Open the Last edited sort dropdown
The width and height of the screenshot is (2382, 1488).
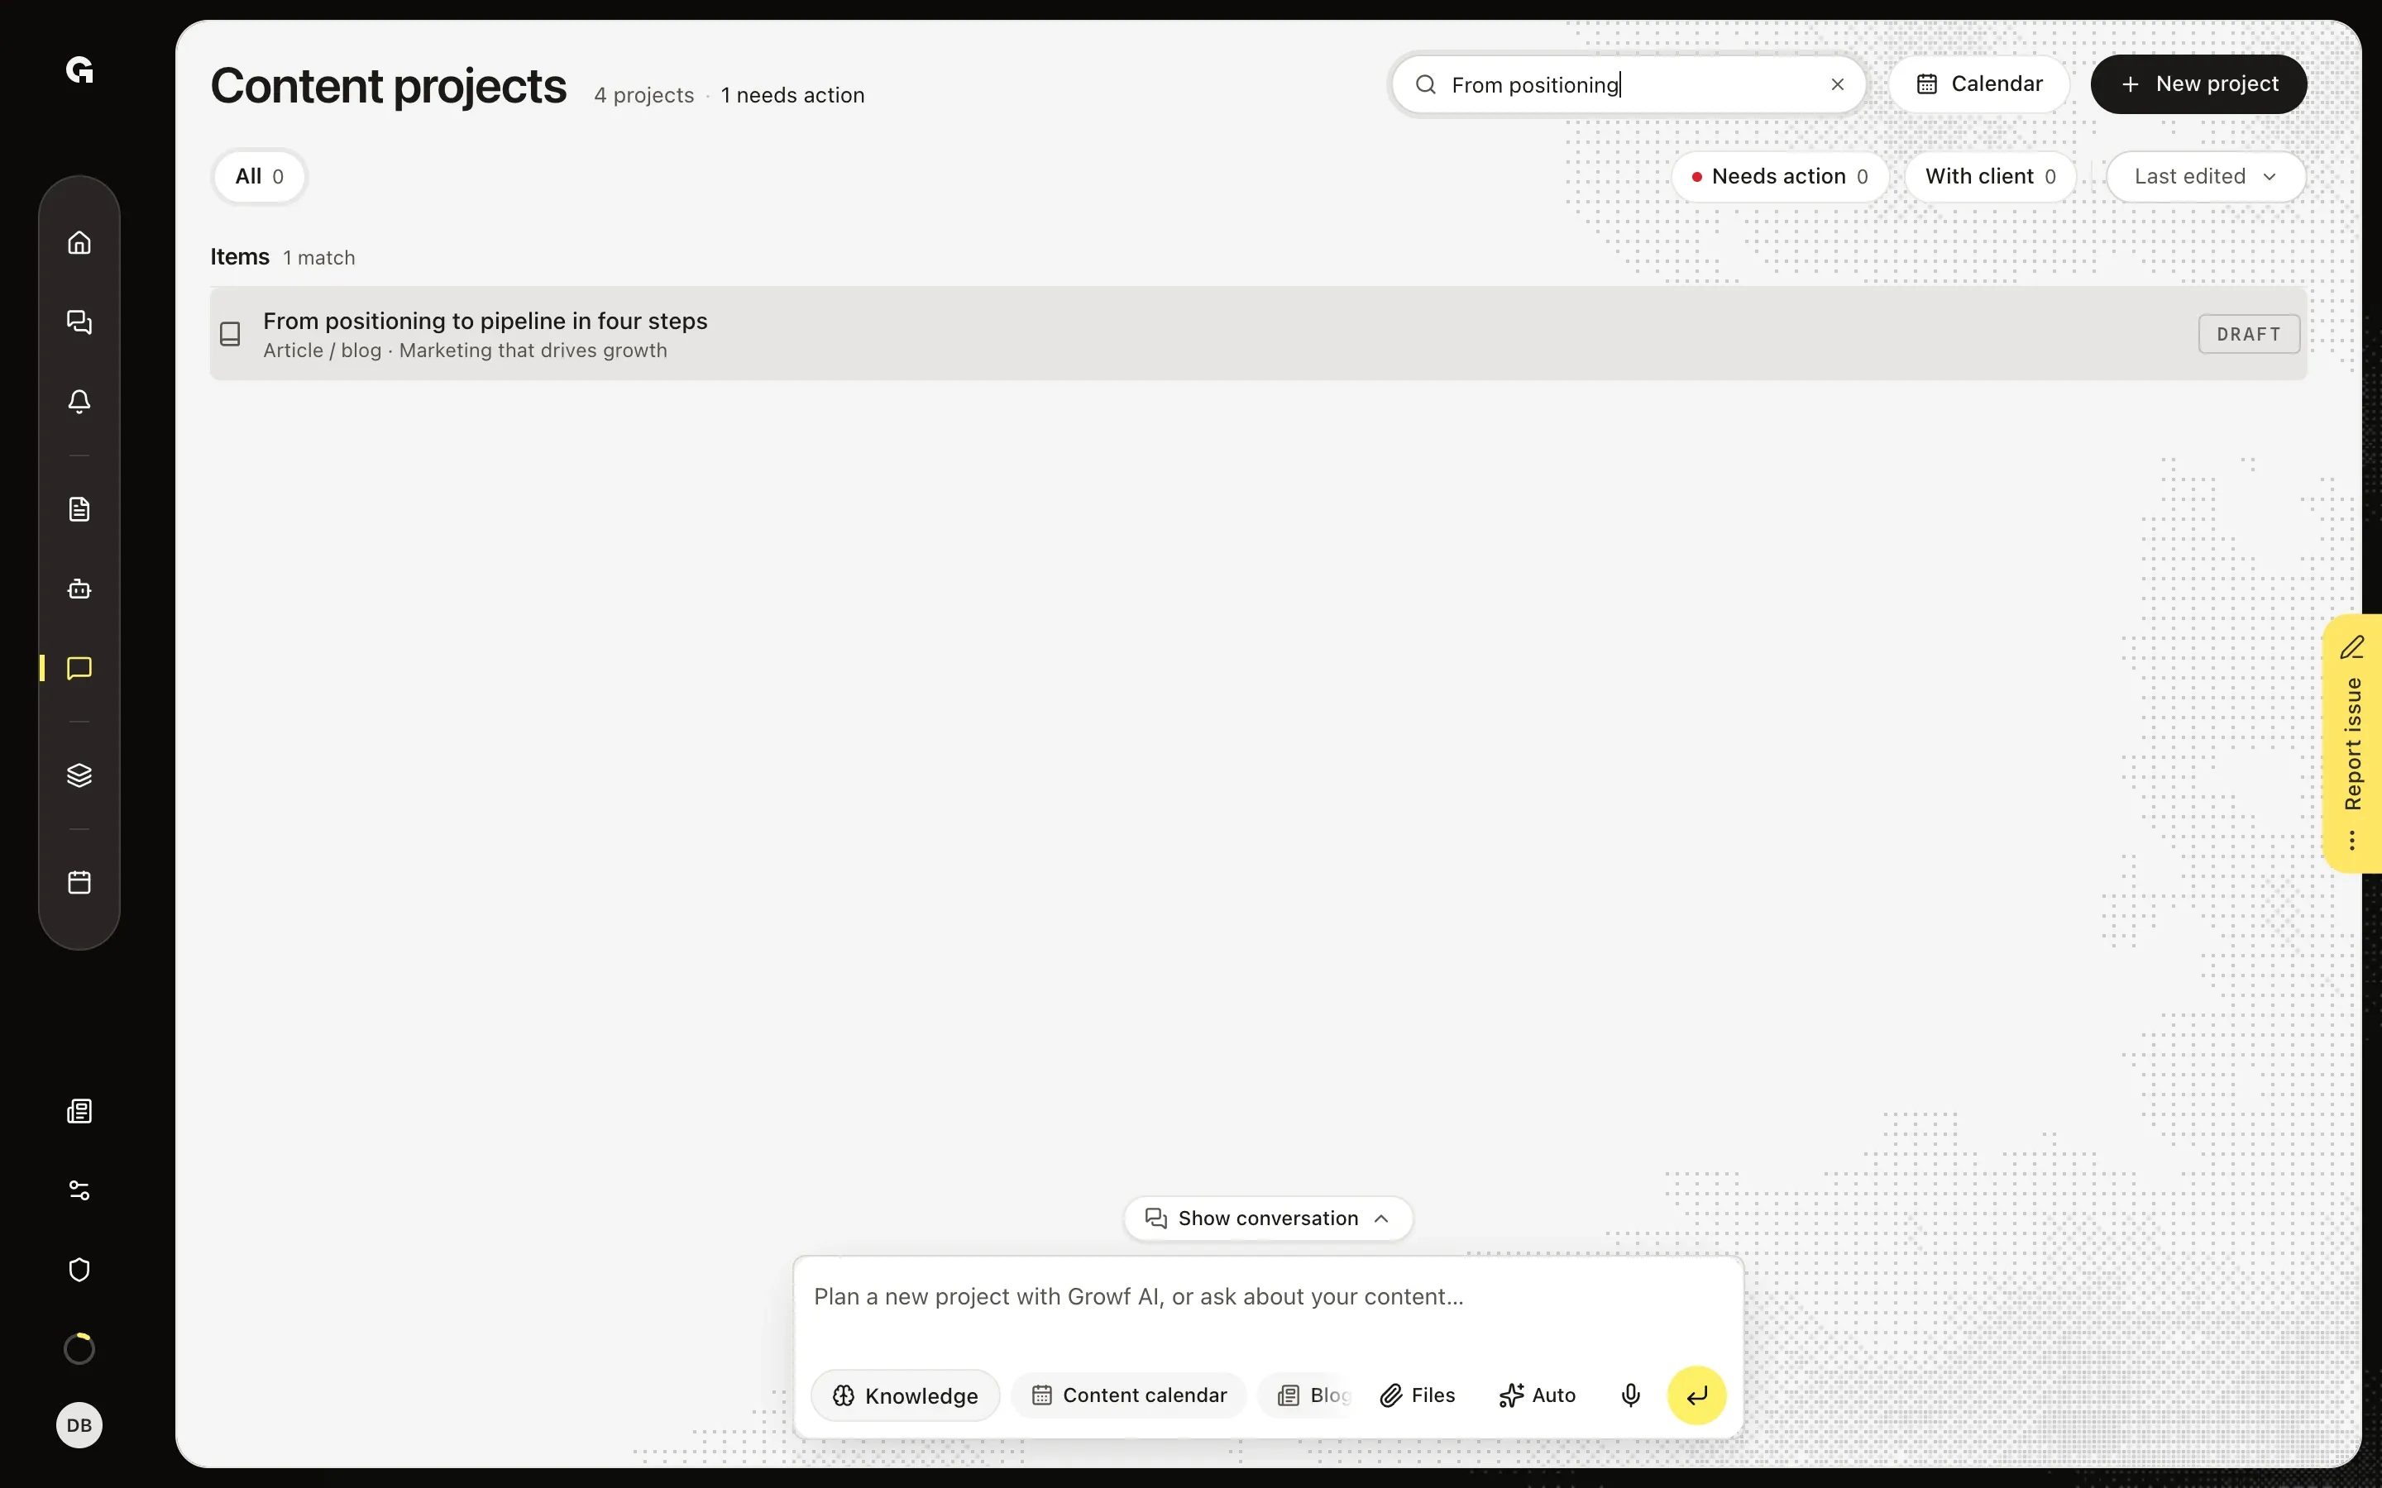point(2206,176)
